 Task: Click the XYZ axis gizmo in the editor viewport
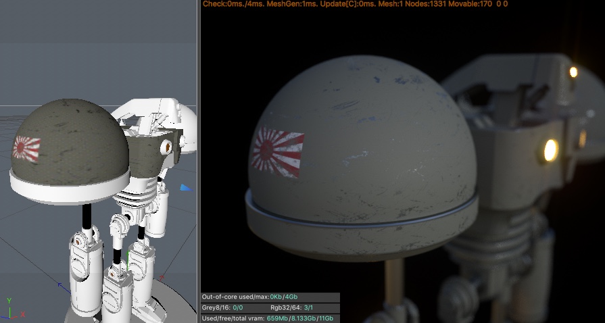(12, 309)
